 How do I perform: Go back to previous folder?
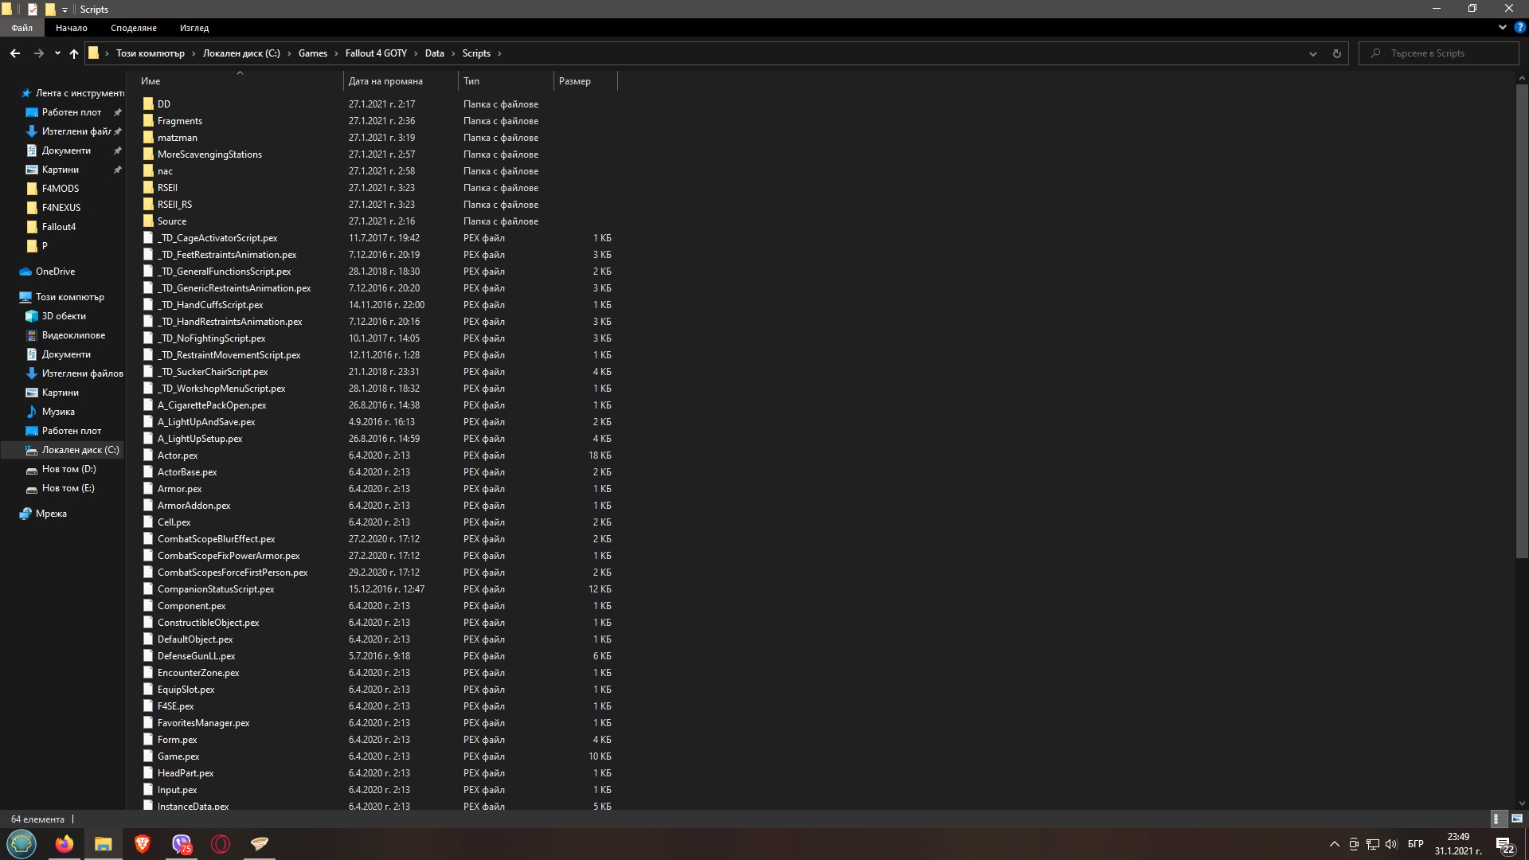pyautogui.click(x=15, y=53)
